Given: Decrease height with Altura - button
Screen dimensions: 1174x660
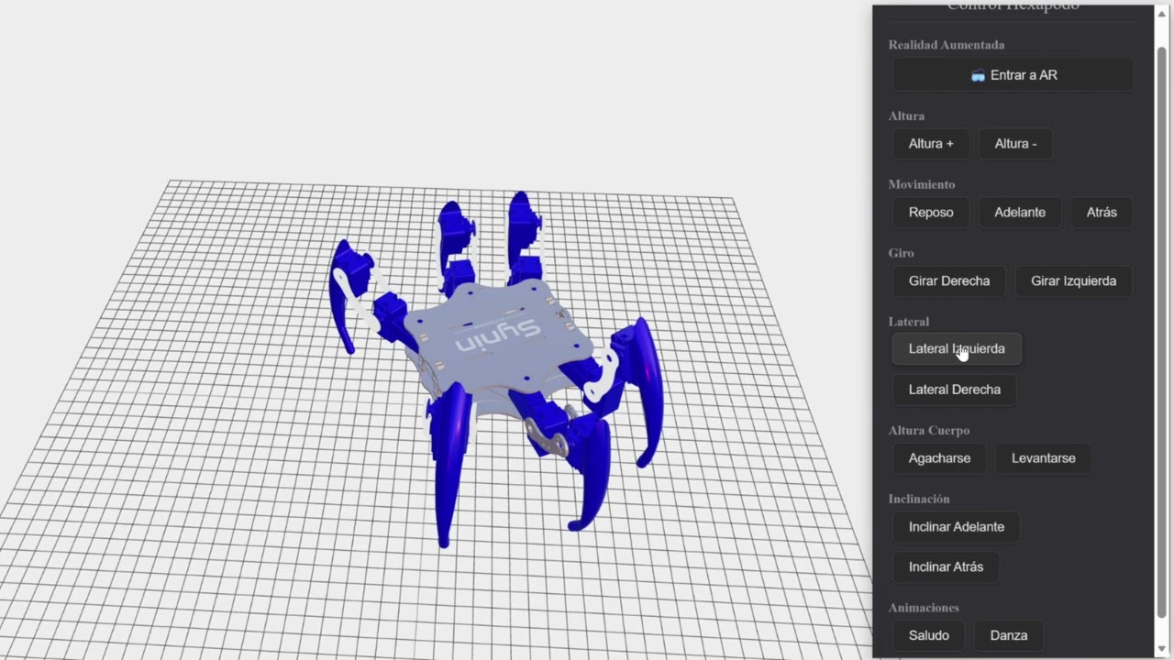Looking at the screenshot, I should point(1015,144).
